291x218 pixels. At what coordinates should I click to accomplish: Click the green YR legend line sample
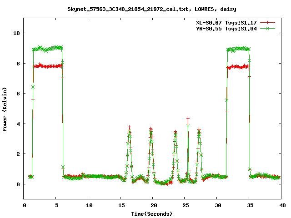267,28
